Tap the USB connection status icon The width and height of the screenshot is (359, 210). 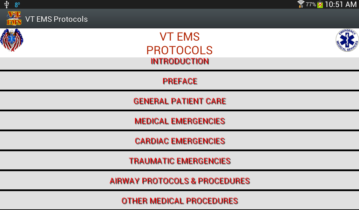6,4
